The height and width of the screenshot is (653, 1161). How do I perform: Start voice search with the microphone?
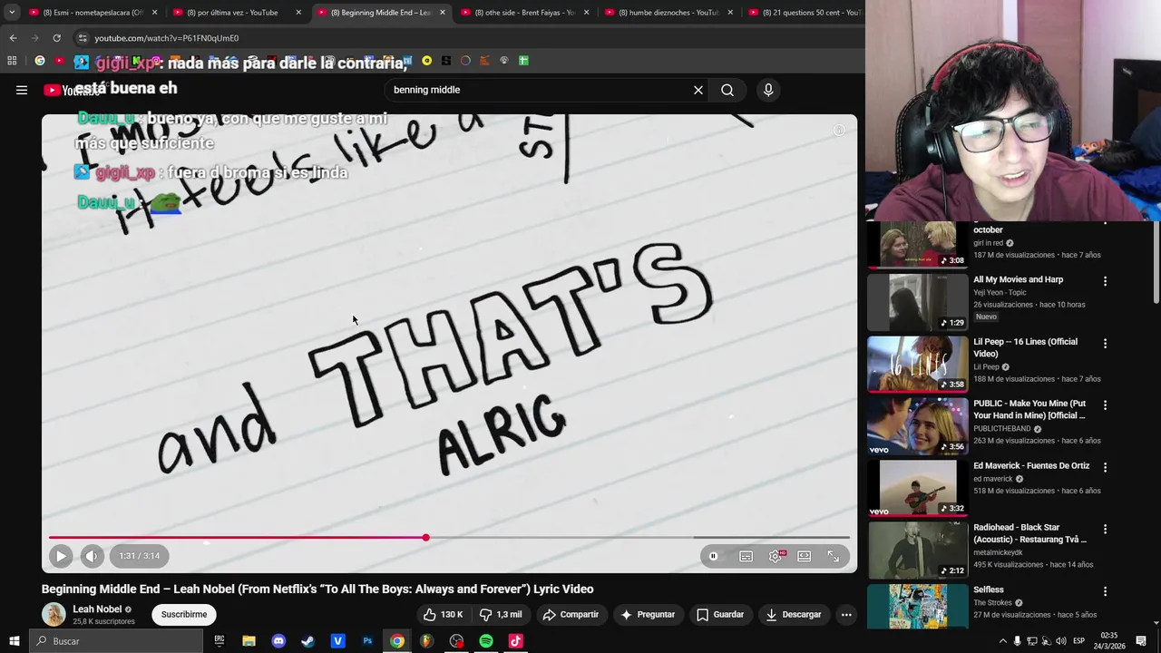[x=768, y=90]
